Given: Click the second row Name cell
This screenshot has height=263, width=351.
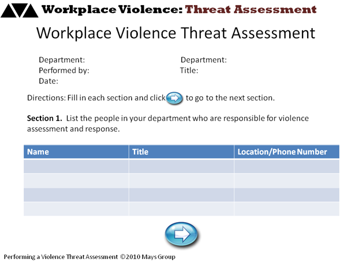Looking at the screenshot, I should tap(76, 180).
